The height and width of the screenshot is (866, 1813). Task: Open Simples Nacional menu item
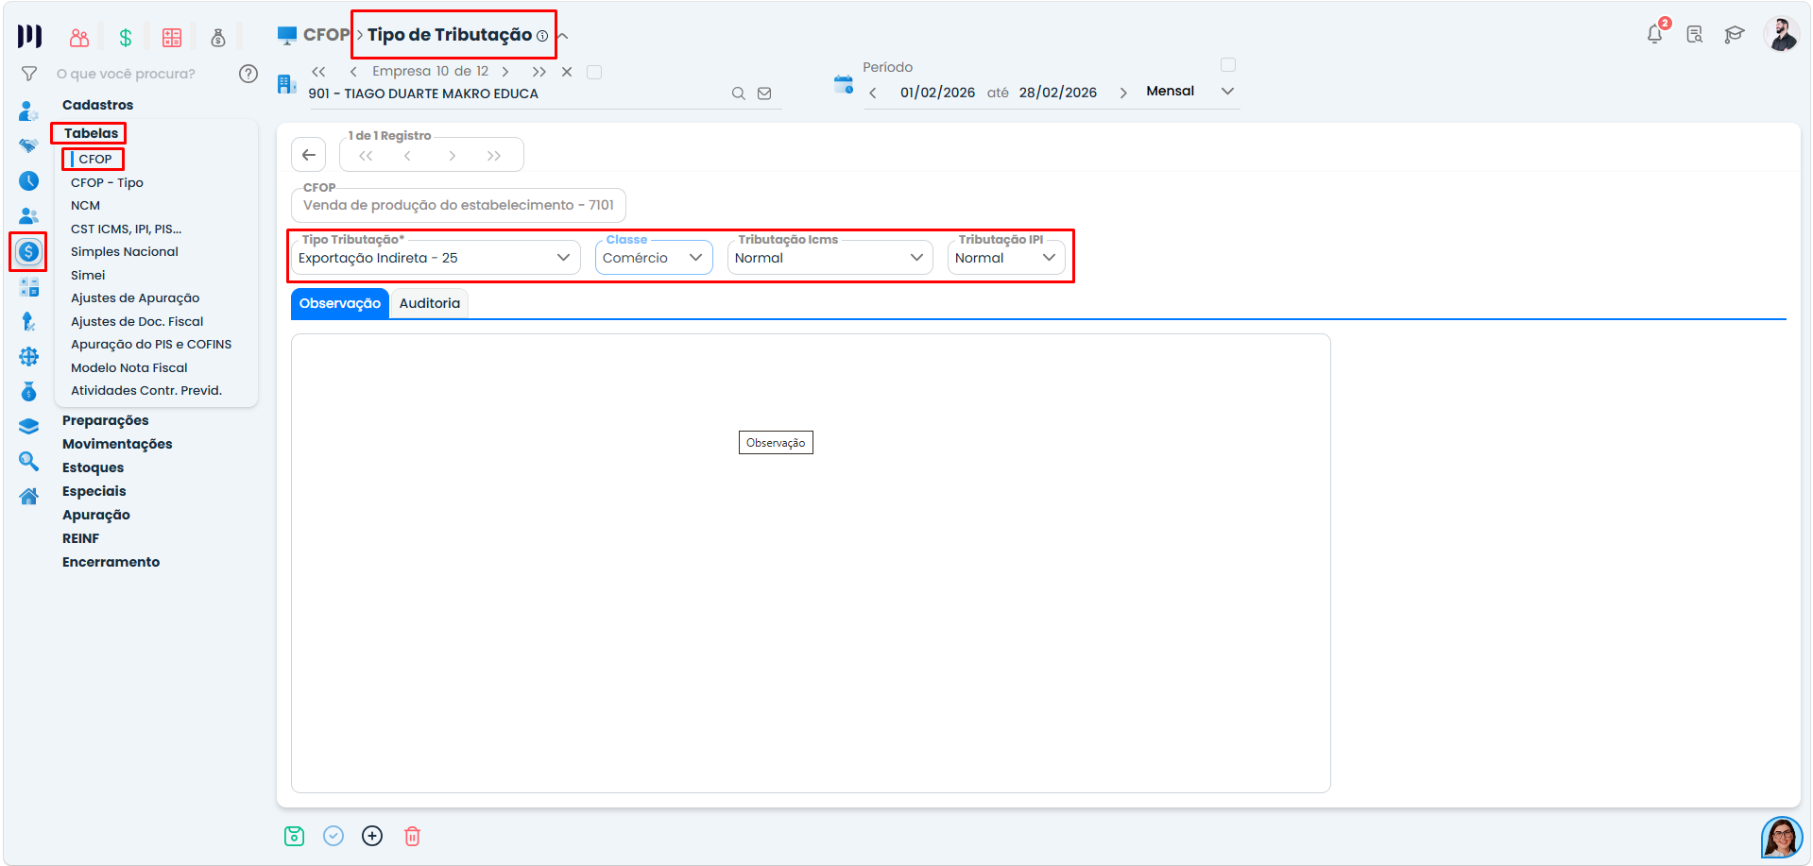coord(125,251)
